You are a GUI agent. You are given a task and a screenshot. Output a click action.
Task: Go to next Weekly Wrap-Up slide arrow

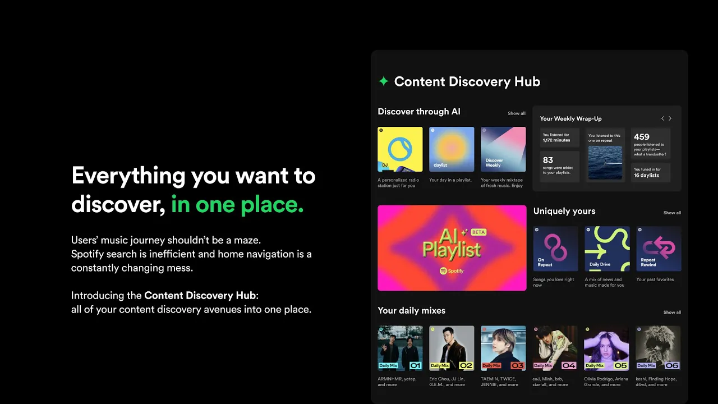tap(670, 118)
